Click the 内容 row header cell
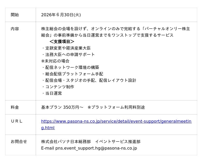Viewport: 207px width, 163px height. point(20,61)
